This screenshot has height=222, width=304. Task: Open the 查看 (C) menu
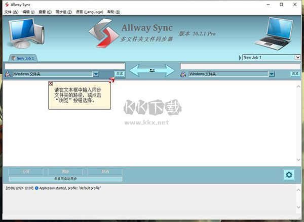click(x=45, y=12)
